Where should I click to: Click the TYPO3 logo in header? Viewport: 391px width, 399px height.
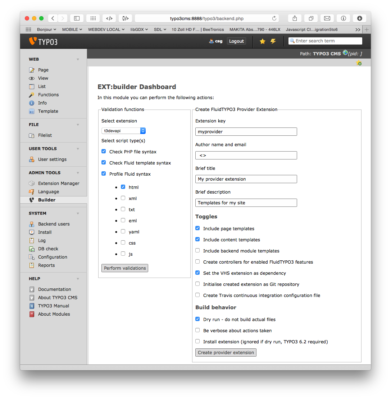43,41
